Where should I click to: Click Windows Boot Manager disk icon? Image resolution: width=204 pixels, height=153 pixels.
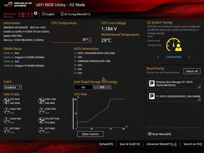pyautogui.click(x=152, y=84)
